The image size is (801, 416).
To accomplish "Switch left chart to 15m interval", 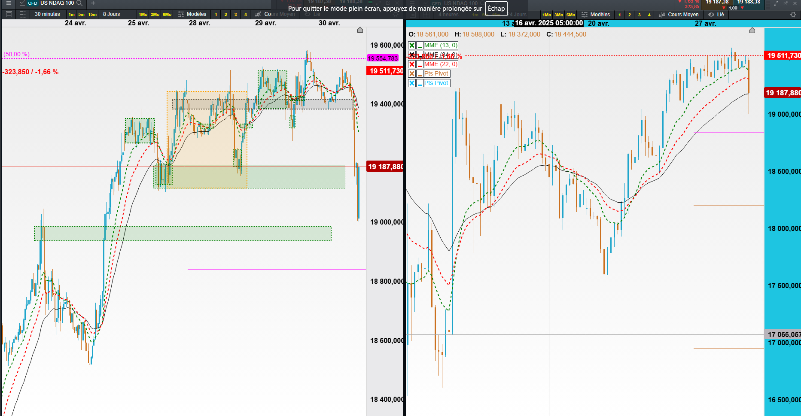I will [x=92, y=15].
